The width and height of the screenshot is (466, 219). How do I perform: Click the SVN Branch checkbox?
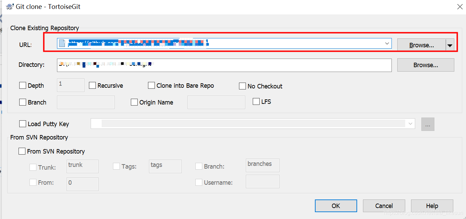(x=199, y=166)
